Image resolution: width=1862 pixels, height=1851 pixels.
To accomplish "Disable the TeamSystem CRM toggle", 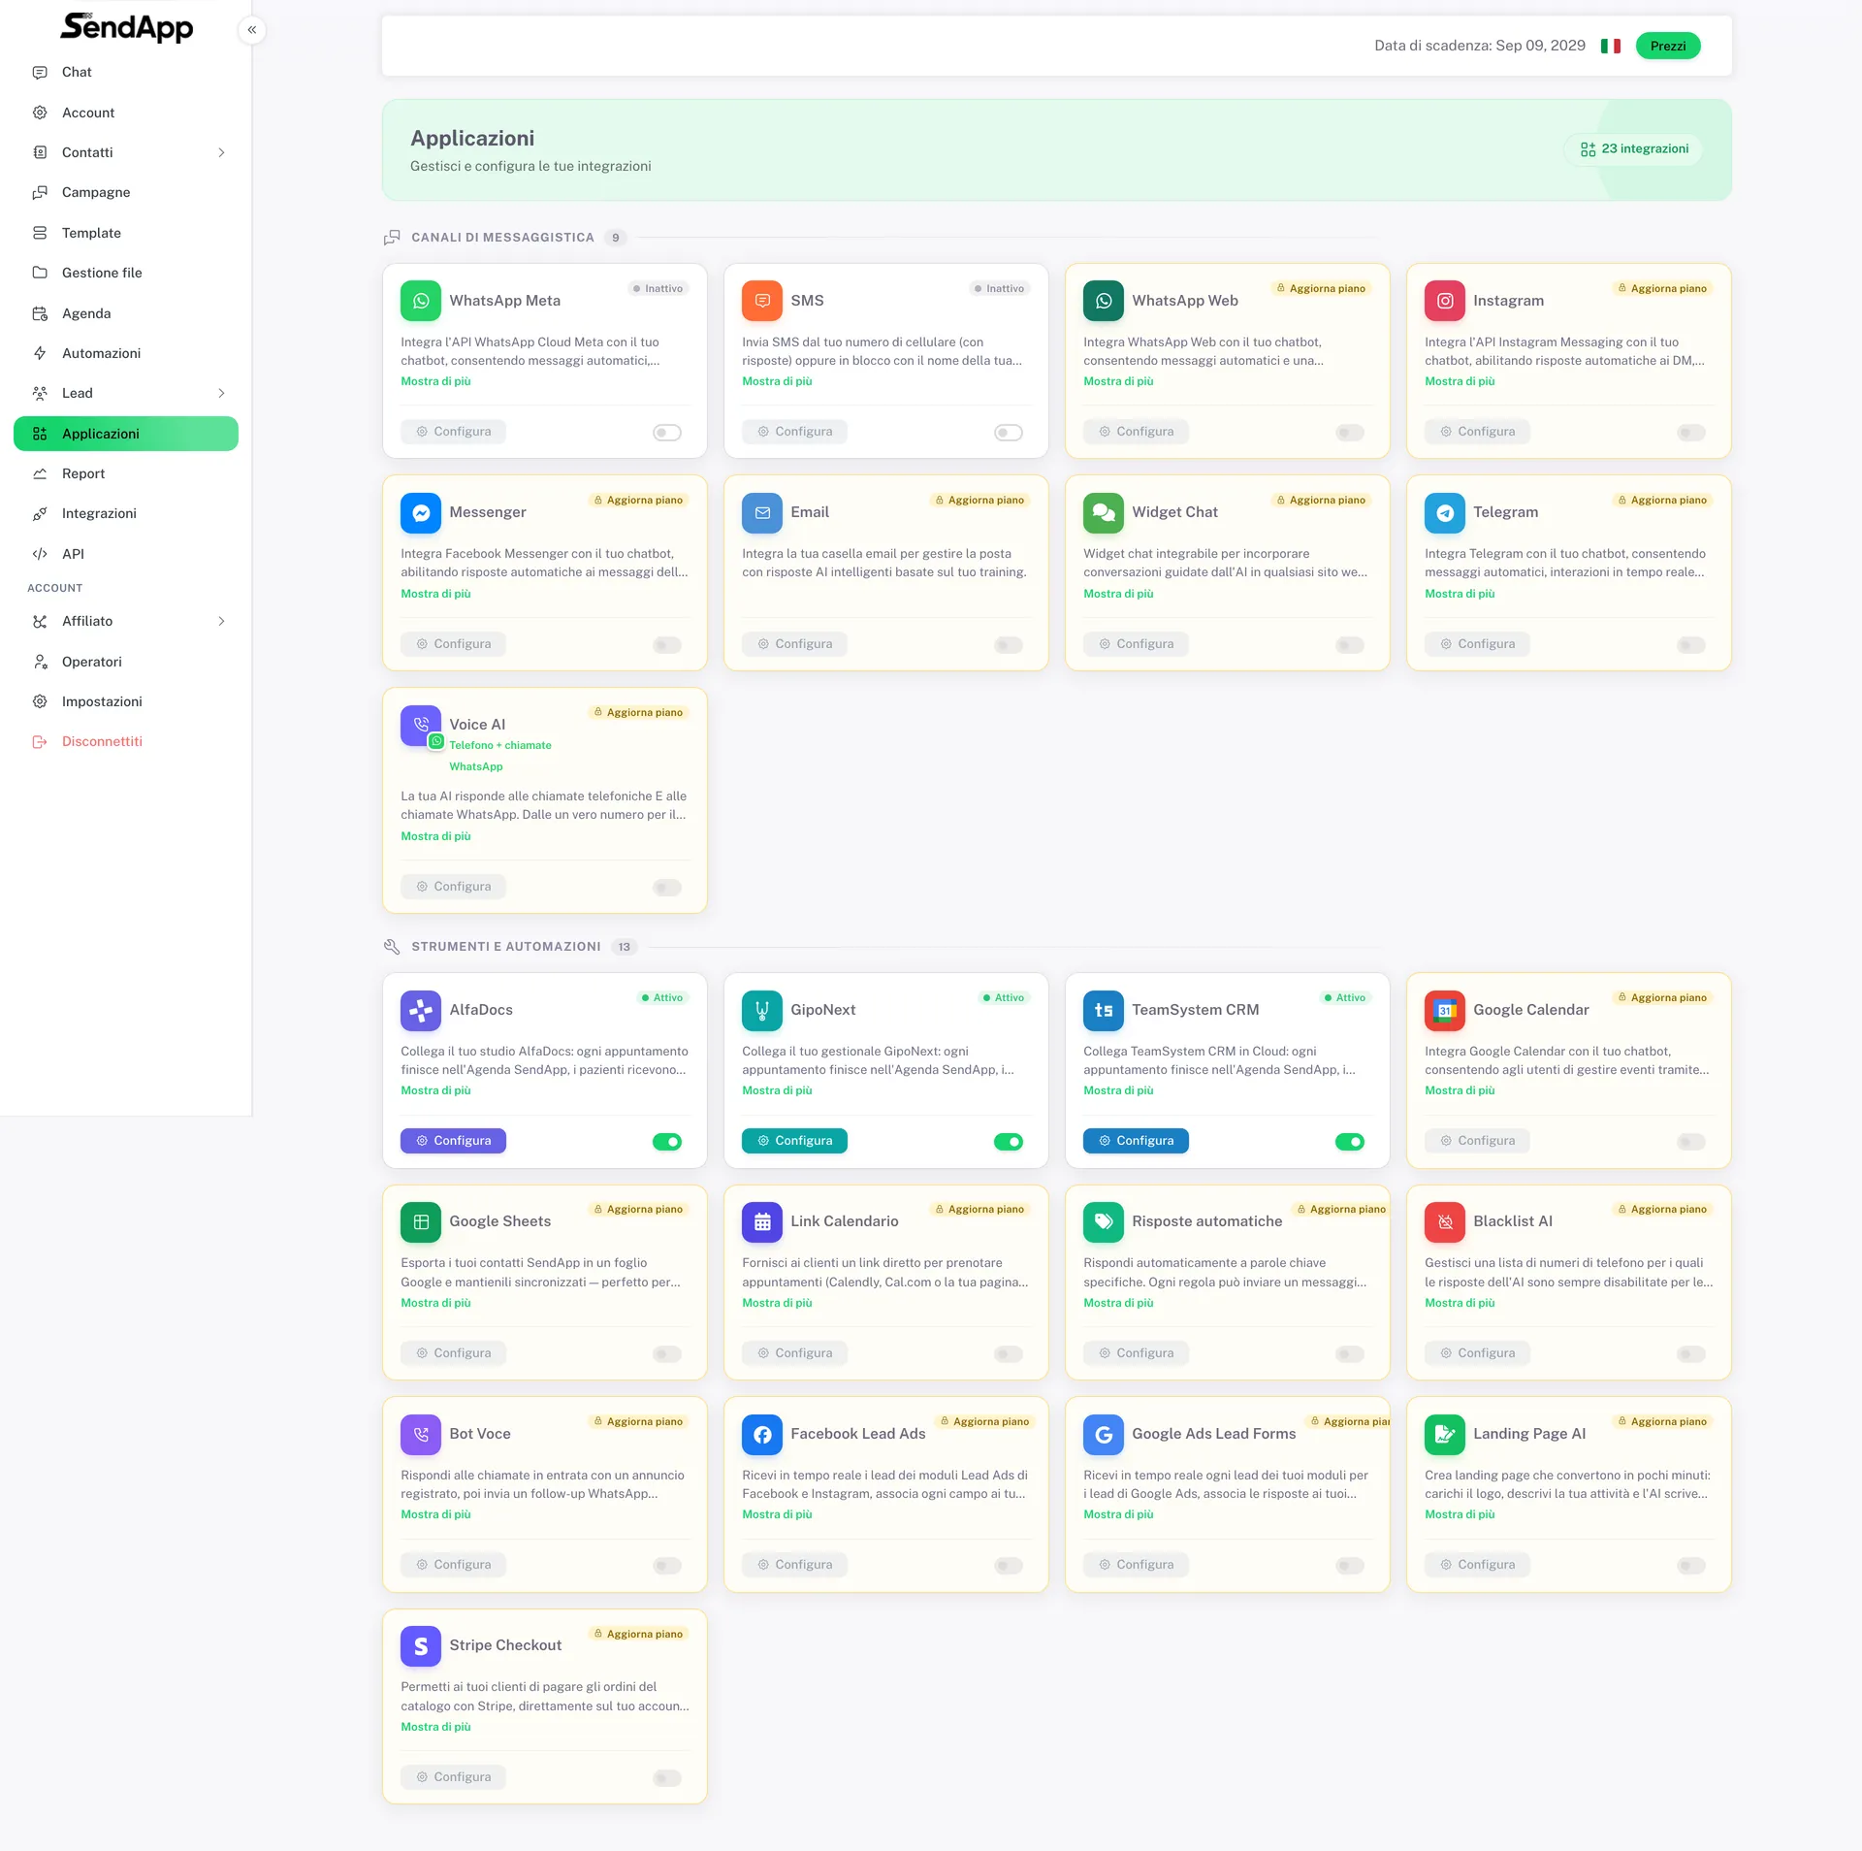I will click(x=1350, y=1142).
